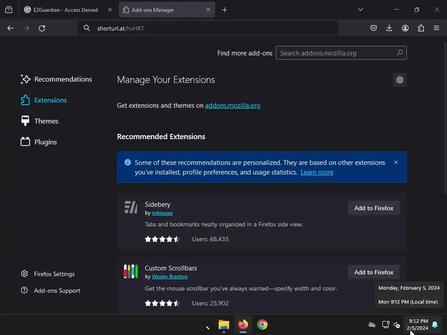
Task: Click the Custom Scrollbars extension name
Action: [x=171, y=268]
